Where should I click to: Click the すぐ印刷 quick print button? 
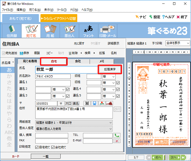pyautogui.click(x=157, y=43)
